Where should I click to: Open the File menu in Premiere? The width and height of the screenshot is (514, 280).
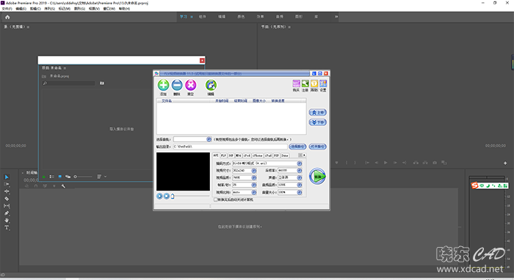tap(7, 9)
